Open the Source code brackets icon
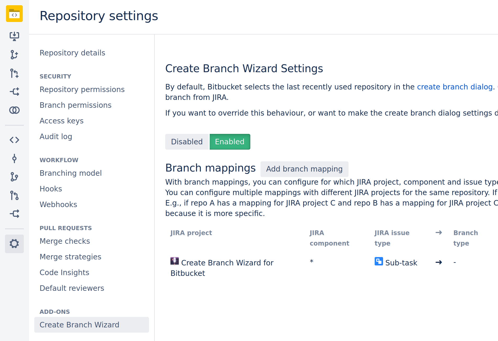The height and width of the screenshot is (341, 498). tap(14, 140)
